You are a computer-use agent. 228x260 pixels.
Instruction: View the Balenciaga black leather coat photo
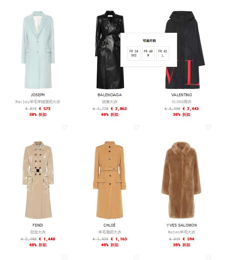pyautogui.click(x=110, y=50)
